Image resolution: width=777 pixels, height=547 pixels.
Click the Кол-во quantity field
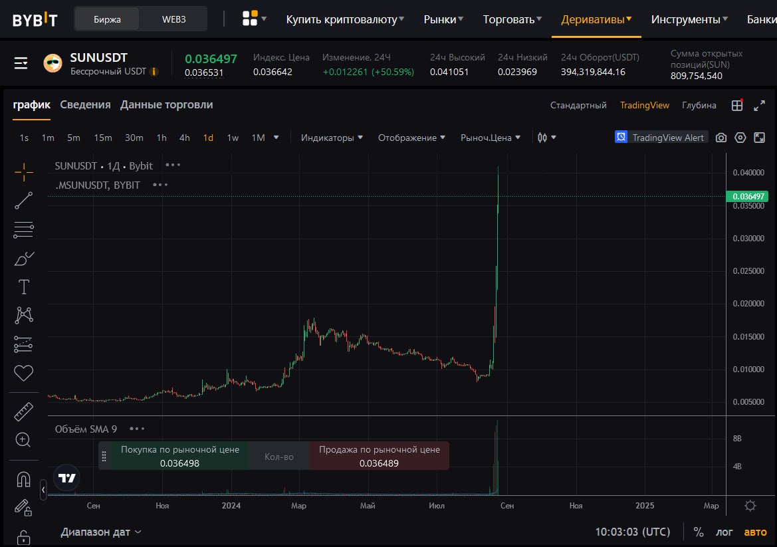[x=279, y=457]
